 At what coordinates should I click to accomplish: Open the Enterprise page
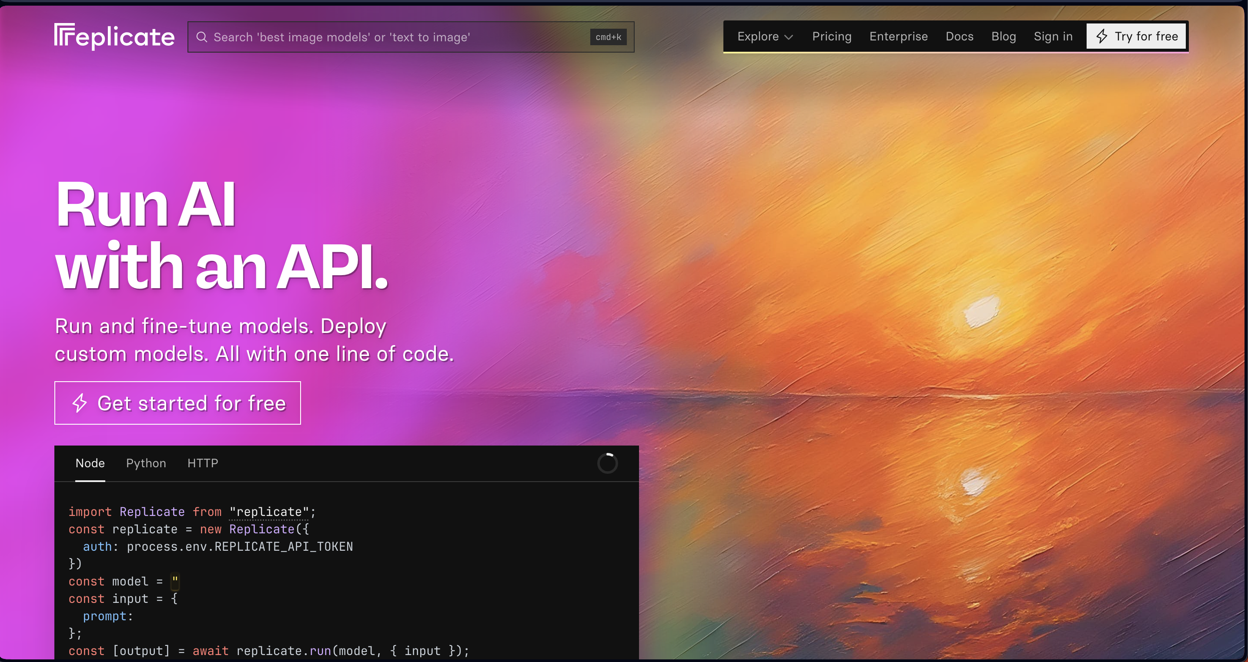click(x=898, y=37)
